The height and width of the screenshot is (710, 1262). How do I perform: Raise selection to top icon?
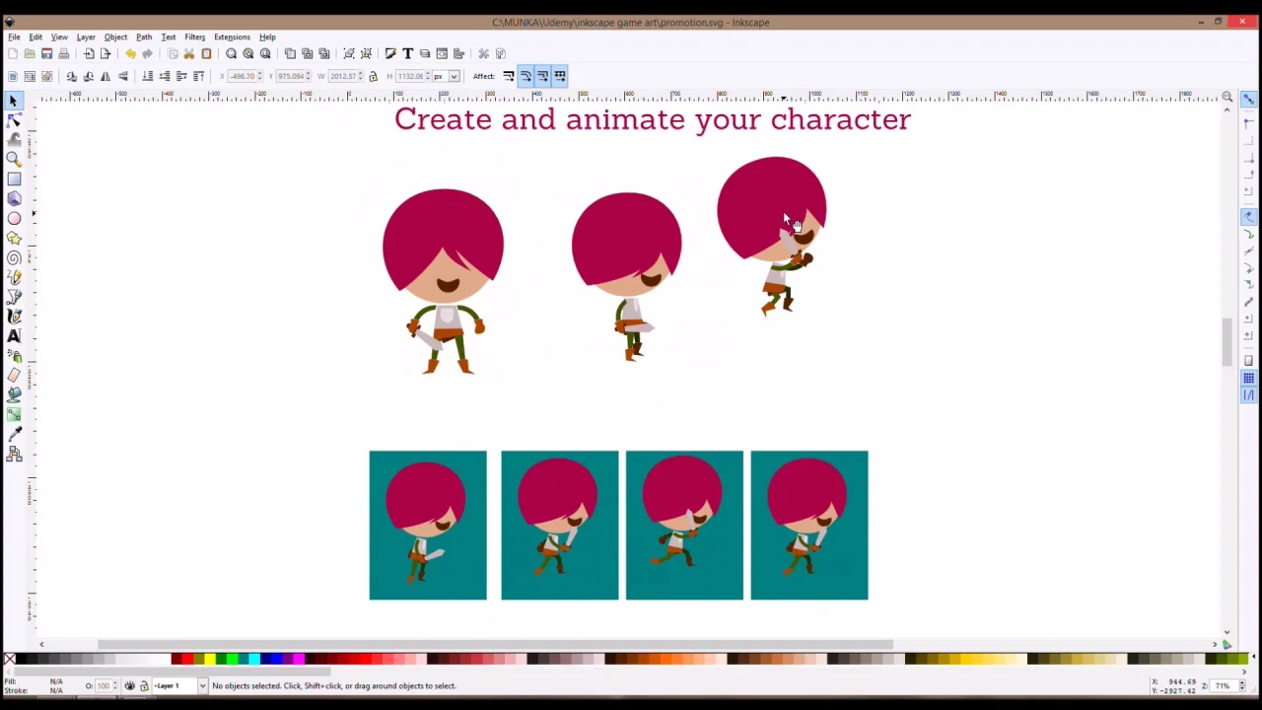[x=198, y=76]
